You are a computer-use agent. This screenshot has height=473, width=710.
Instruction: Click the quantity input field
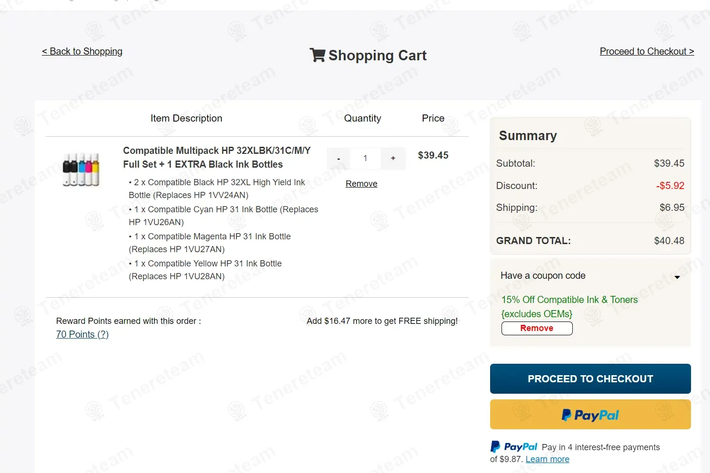pos(365,159)
